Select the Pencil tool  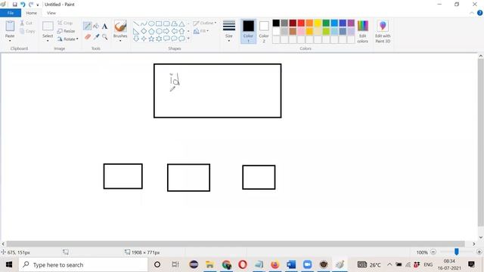[x=88, y=26]
